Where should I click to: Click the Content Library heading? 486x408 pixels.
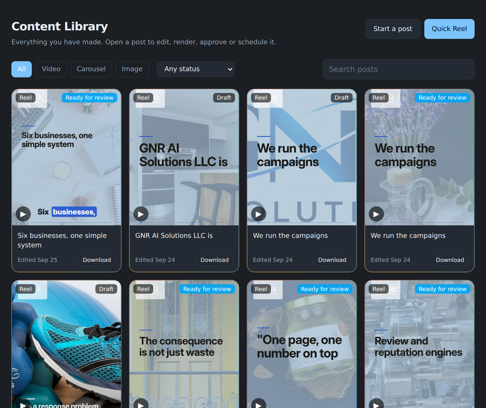60,27
